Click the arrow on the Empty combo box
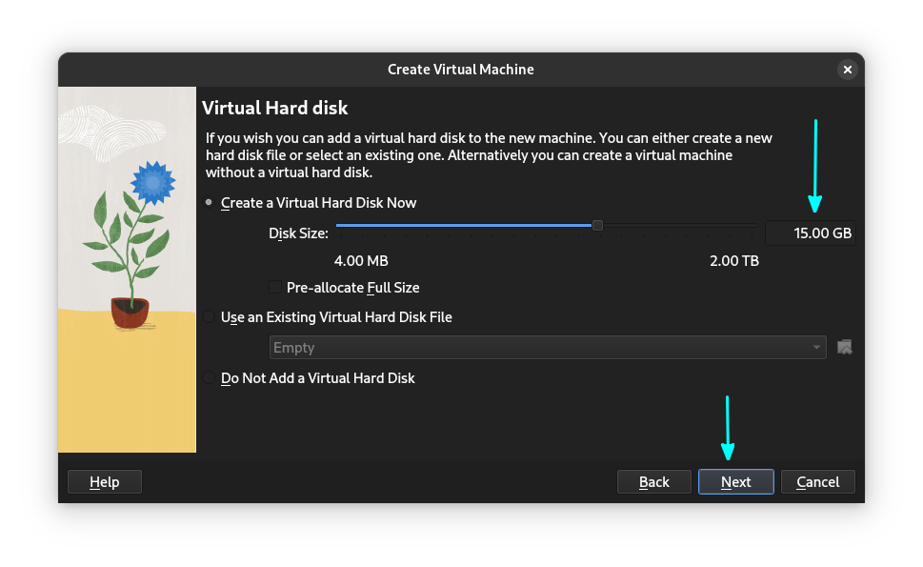 816,348
